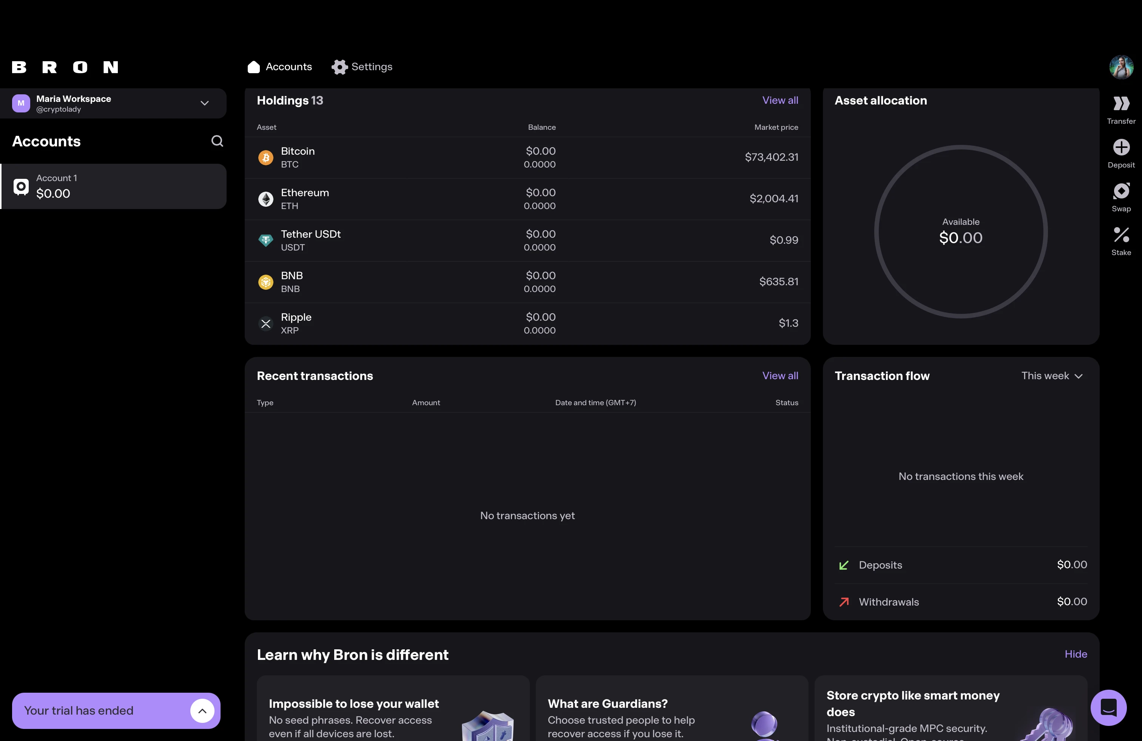Click the BNB coin icon
This screenshot has height=741, width=1142.
pos(265,282)
